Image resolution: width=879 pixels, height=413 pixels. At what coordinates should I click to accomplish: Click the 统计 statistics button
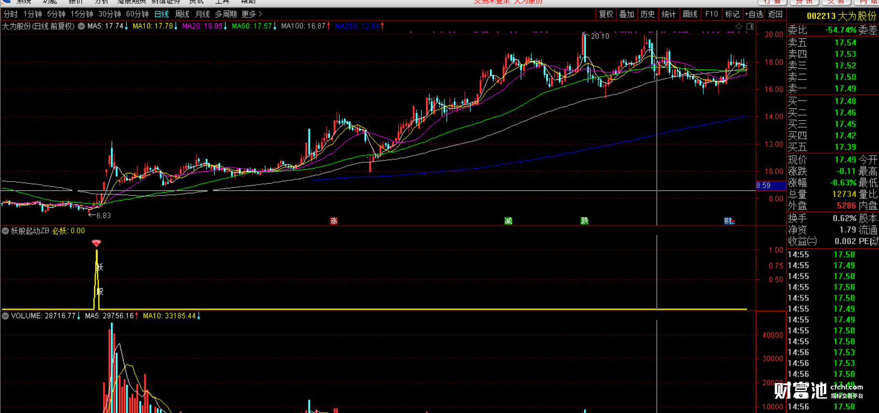669,14
